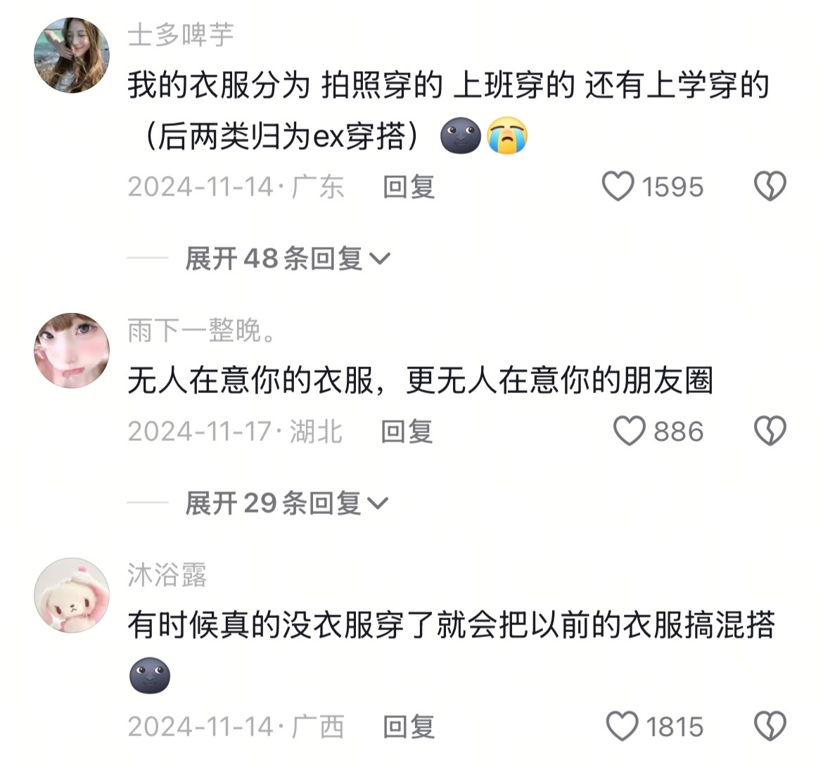Click the chevron next to 展开 48 条回复
This screenshot has height=765, width=823.
click(x=379, y=259)
